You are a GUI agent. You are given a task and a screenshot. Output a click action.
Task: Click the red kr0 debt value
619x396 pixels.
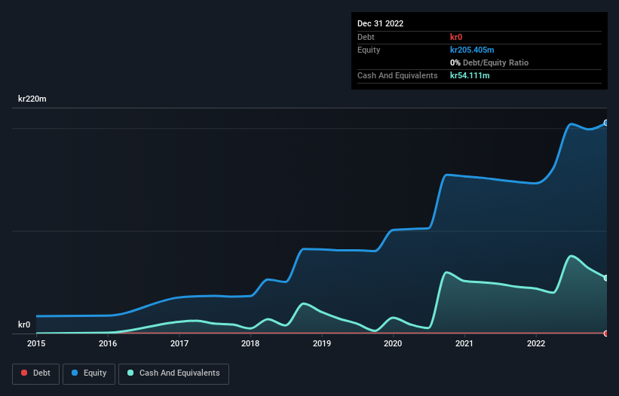pos(456,37)
